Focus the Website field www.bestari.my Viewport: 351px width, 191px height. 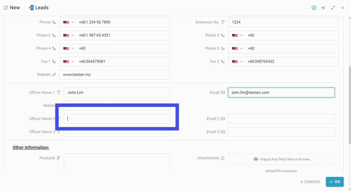point(114,74)
